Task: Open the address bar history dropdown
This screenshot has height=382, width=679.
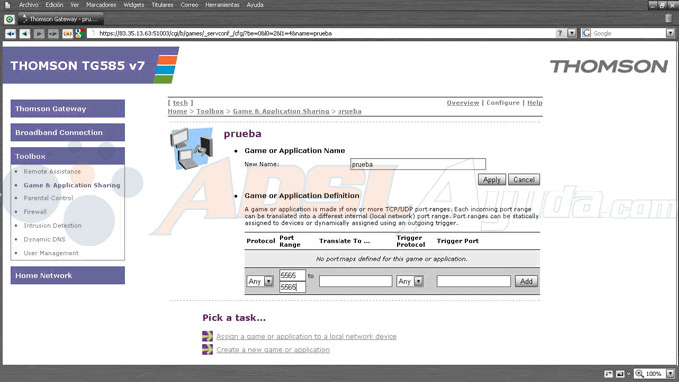Action: [x=572, y=33]
